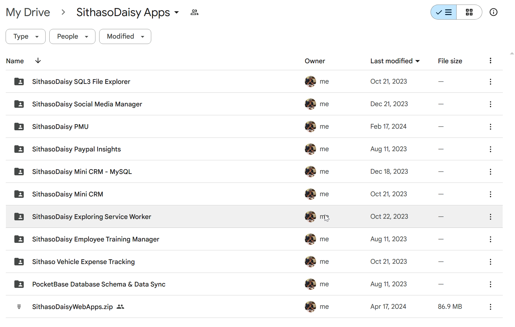Go to My Drive breadcrumb
Screen dimensions: 515x327
click(x=28, y=12)
